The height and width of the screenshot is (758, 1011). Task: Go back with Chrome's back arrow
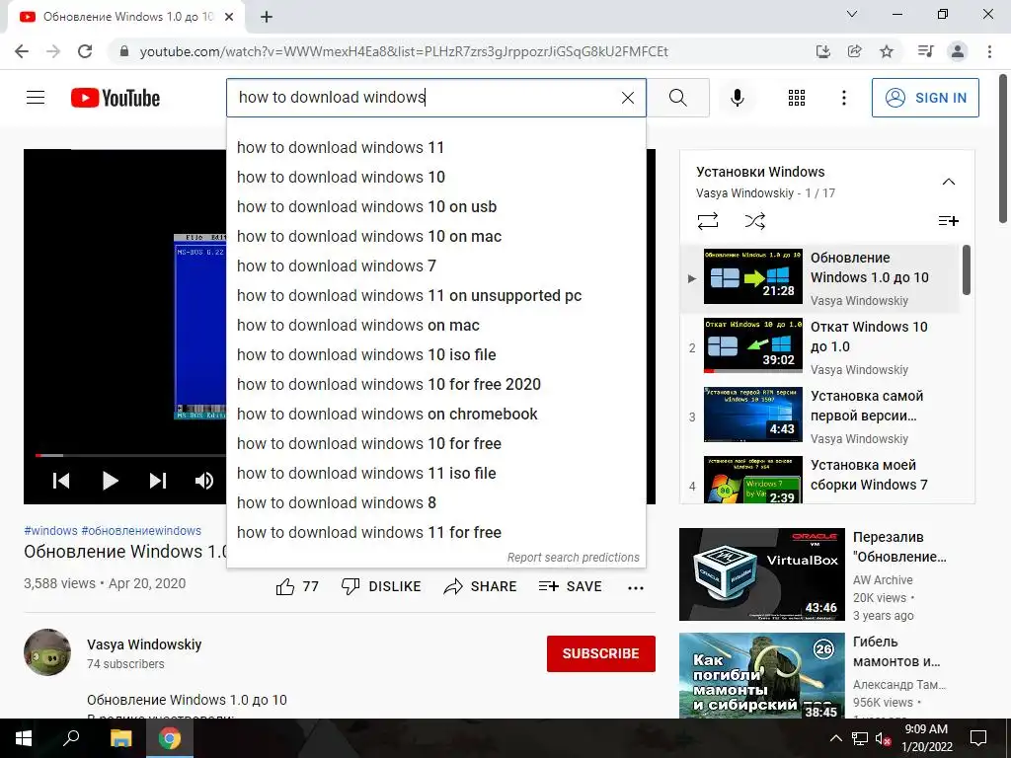22,51
